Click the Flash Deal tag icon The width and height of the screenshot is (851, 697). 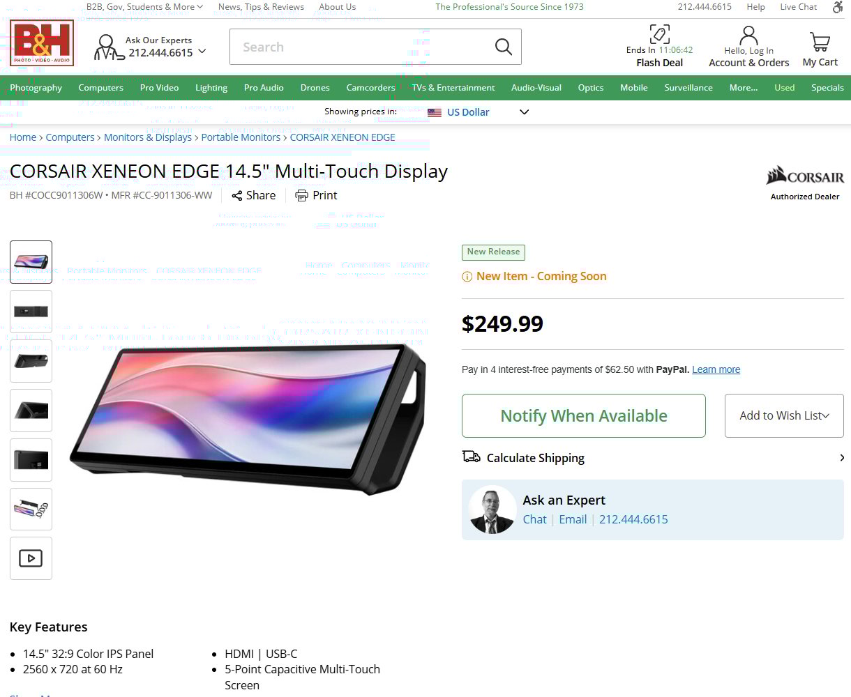(x=659, y=34)
